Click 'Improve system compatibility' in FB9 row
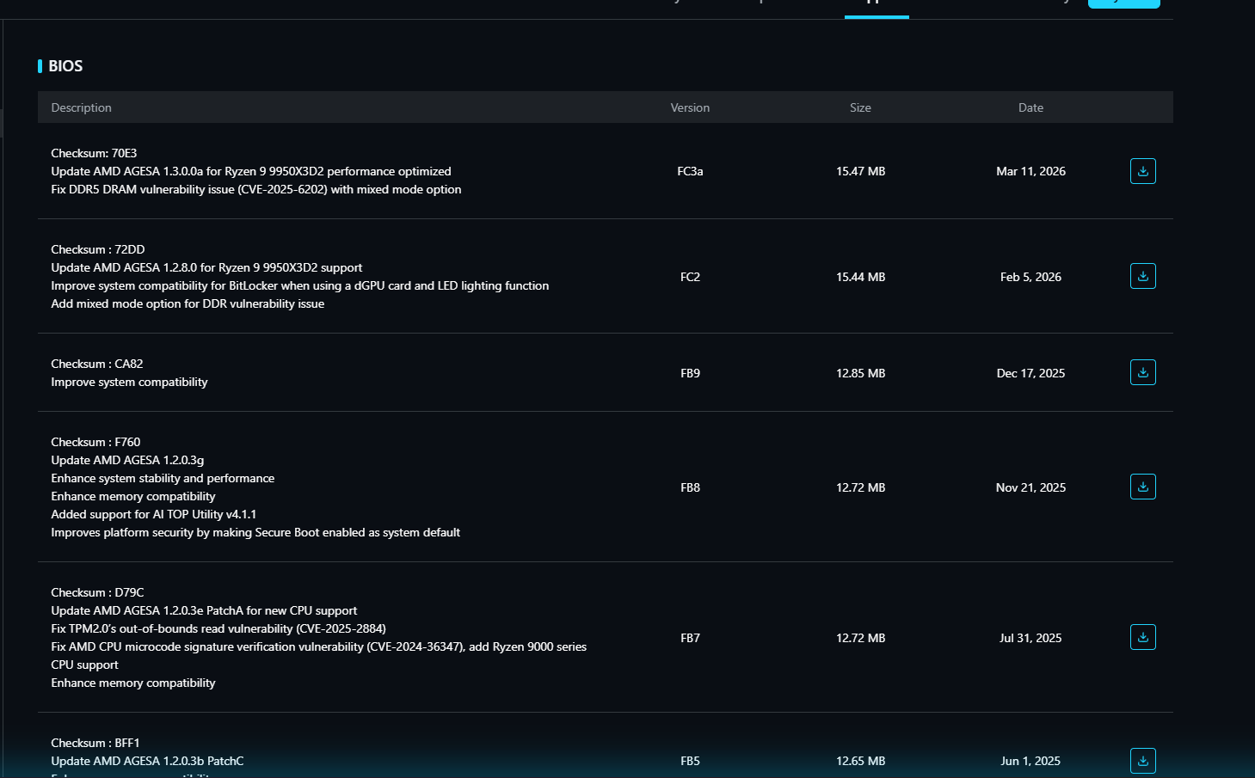Screen dimensions: 1255x778 tap(129, 382)
